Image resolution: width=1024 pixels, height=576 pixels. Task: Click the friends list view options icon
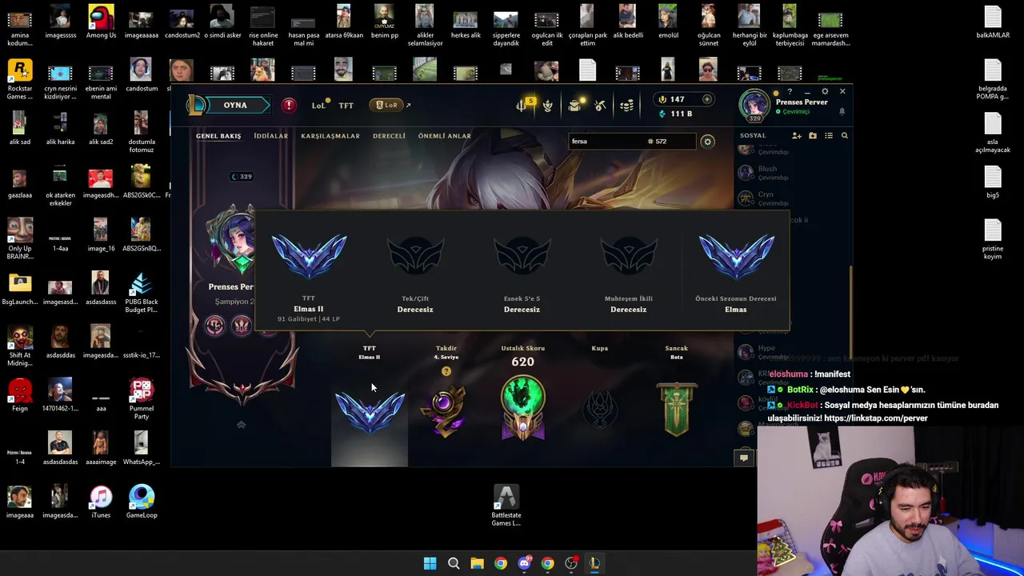pyautogui.click(x=829, y=136)
